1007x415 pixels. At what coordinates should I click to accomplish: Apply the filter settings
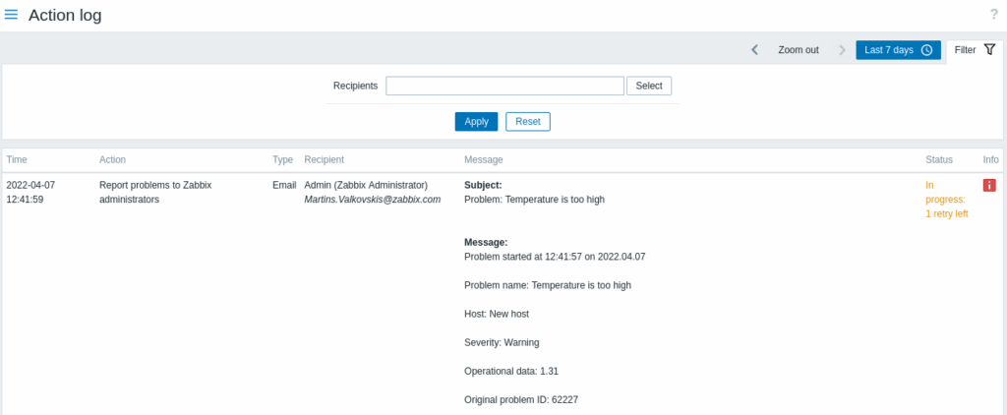[476, 122]
